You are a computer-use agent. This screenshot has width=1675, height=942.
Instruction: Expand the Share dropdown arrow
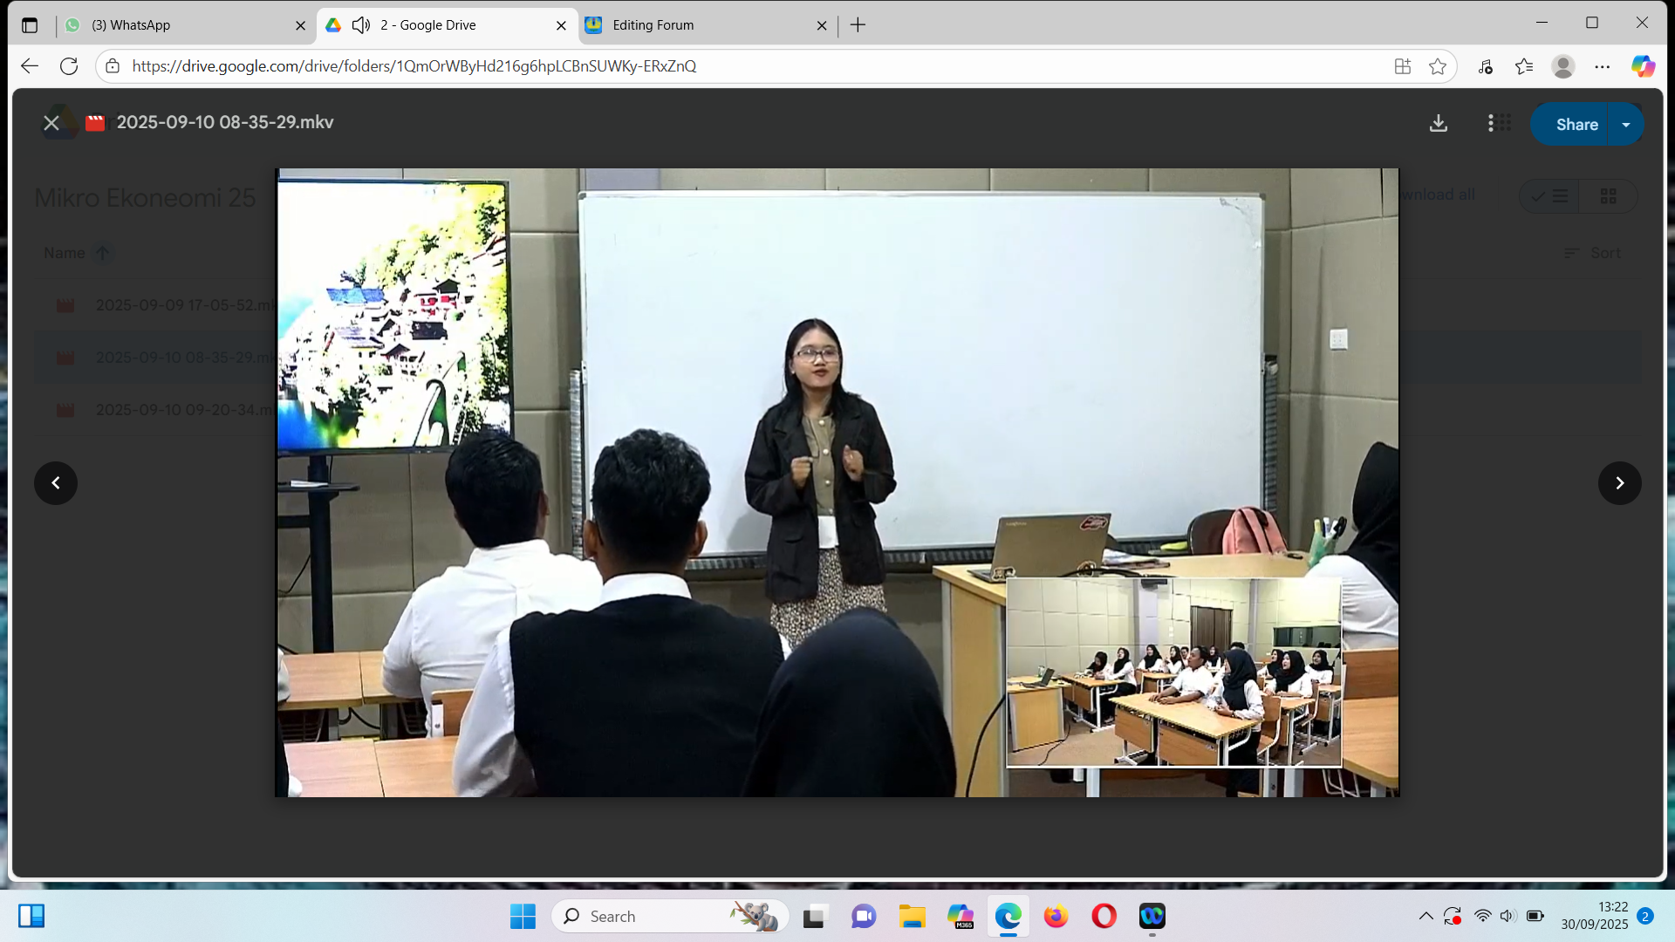point(1626,125)
